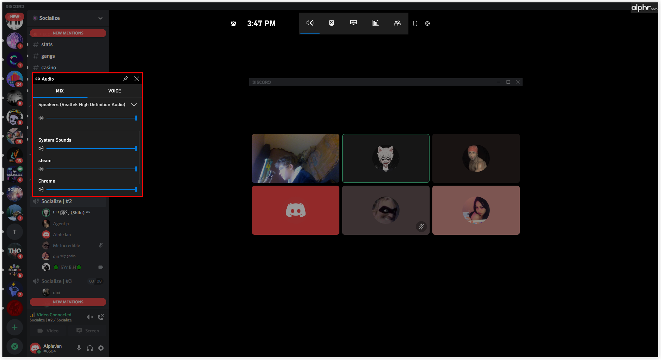Open the gangs channel
Viewport: 661px width, 360px height.
(x=68, y=56)
